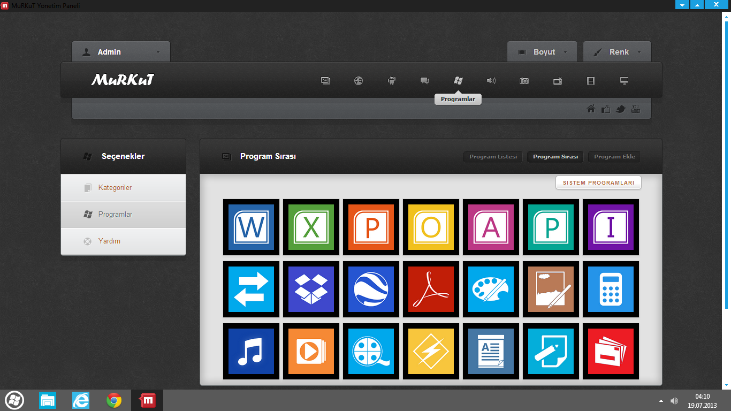Click the Google Earth tile
Image resolution: width=731 pixels, height=411 pixels.
[x=371, y=290]
